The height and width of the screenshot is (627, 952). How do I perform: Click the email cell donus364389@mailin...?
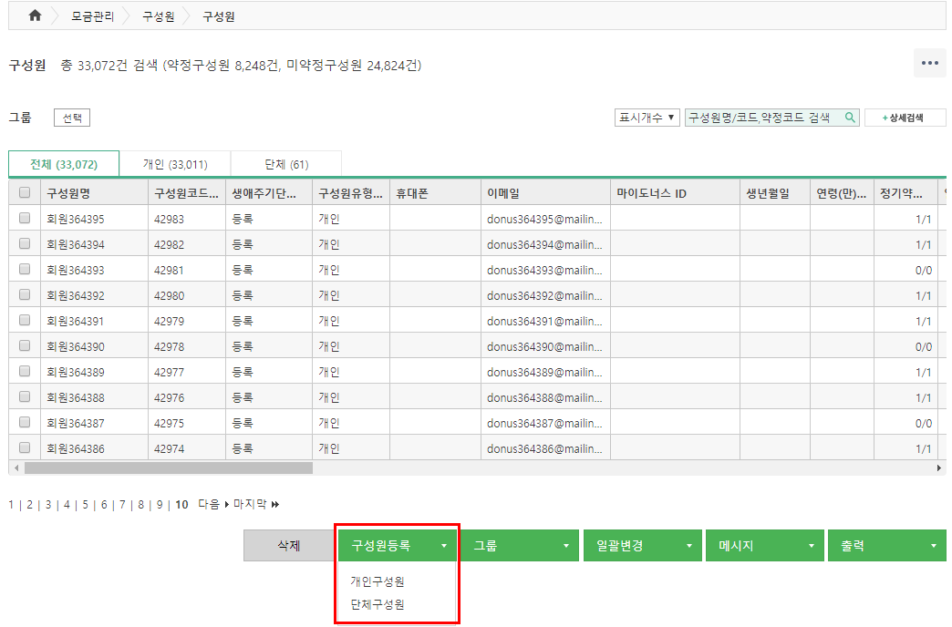point(544,372)
